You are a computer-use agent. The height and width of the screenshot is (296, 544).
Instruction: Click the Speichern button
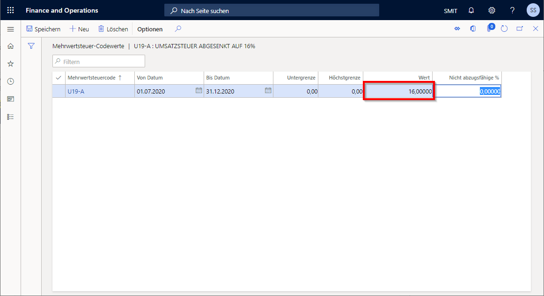44,29
